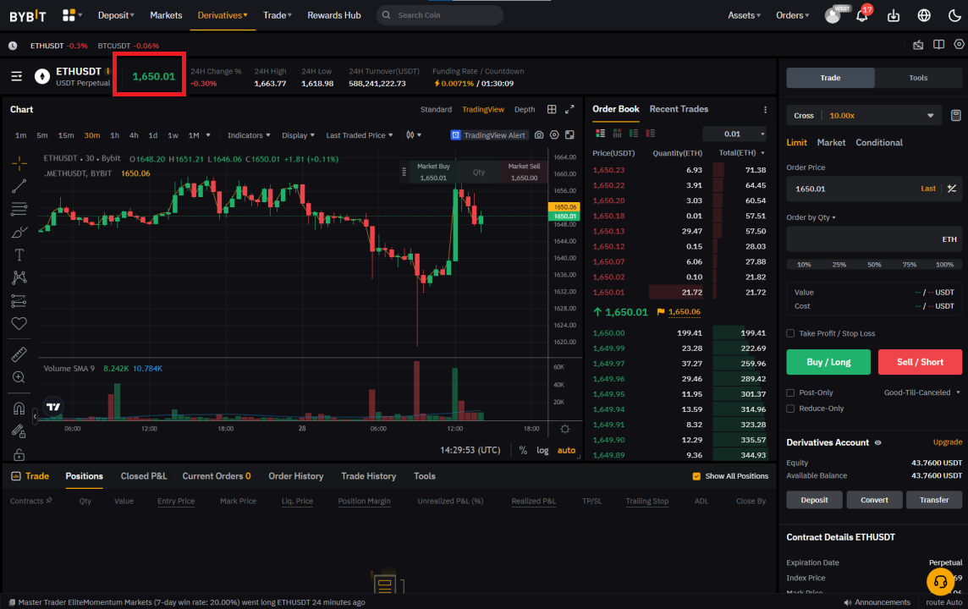Open the language globe icon
This screenshot has width=968, height=609.
pos(924,15)
